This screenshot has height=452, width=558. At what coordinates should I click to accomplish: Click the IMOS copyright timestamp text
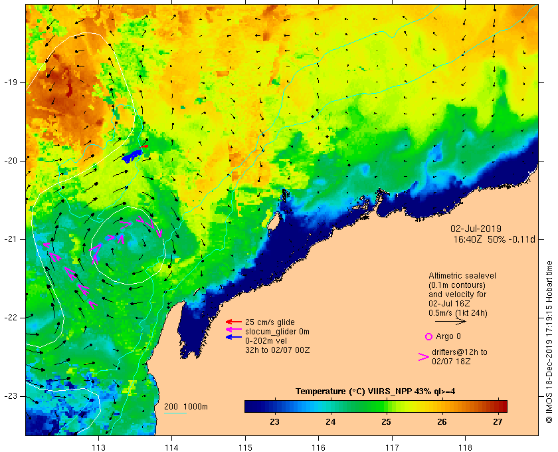pos(549,342)
